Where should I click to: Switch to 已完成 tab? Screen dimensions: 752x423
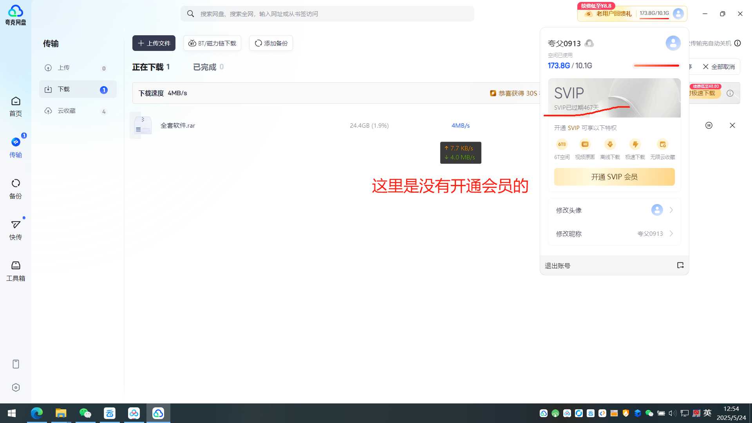[x=208, y=67]
